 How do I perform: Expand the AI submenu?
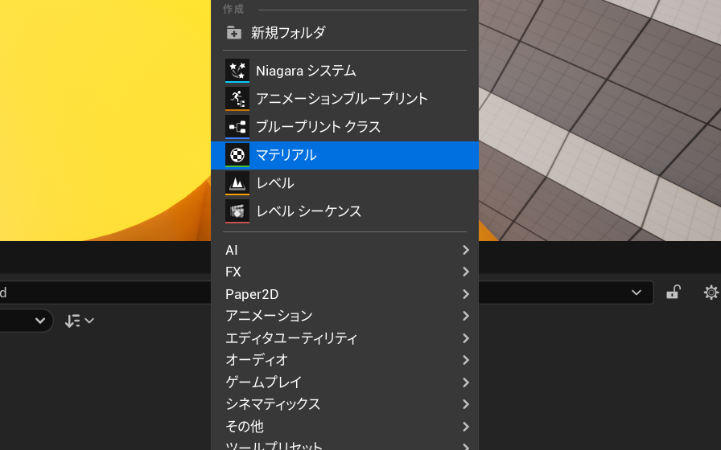[x=345, y=250]
